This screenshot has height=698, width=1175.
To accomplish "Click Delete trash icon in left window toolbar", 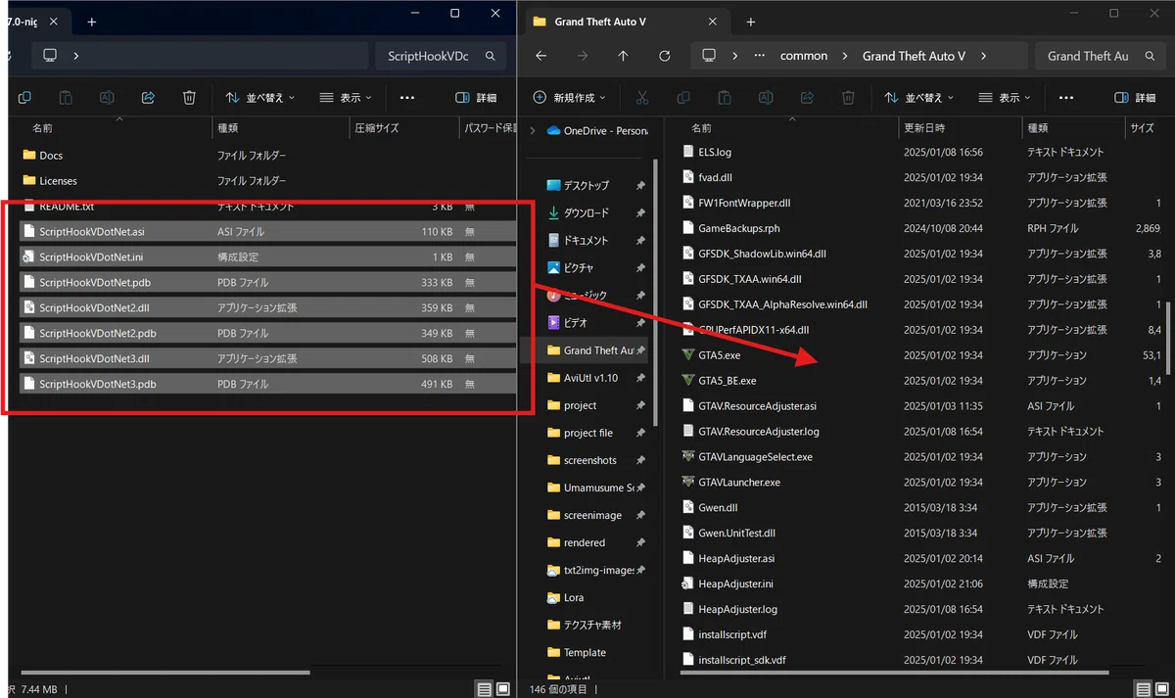I will tap(189, 98).
